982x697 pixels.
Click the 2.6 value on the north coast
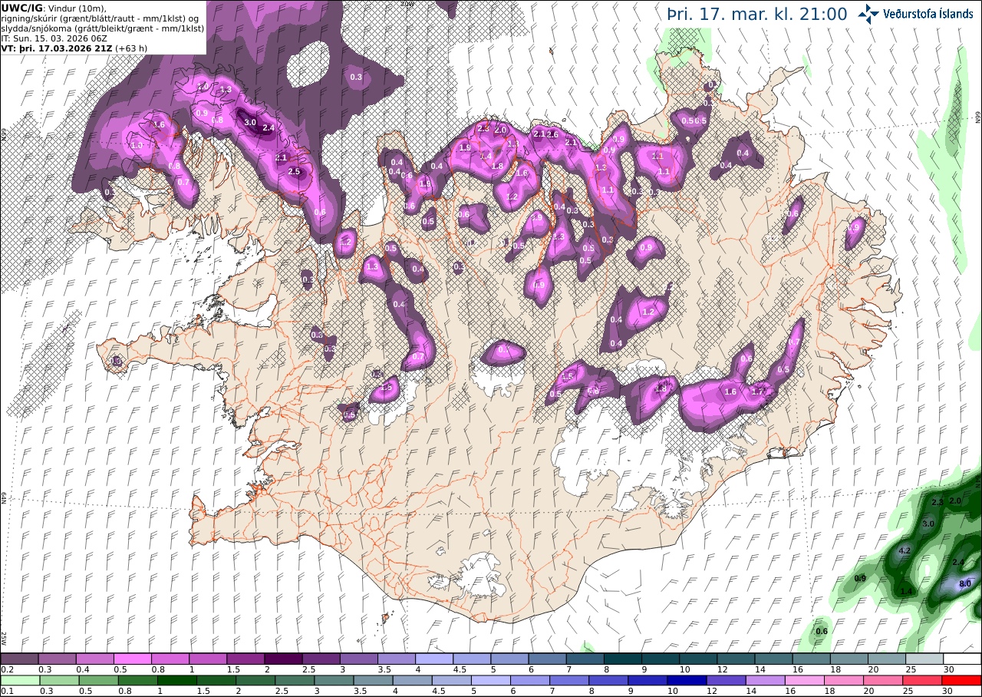tap(552, 135)
